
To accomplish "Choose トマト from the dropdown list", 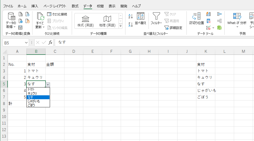I will pos(38,90).
